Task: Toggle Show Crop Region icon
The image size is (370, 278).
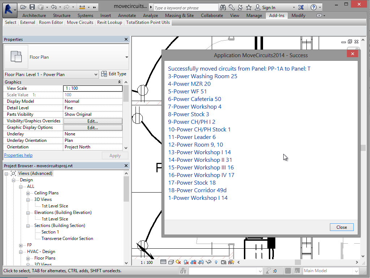Action: [201, 262]
